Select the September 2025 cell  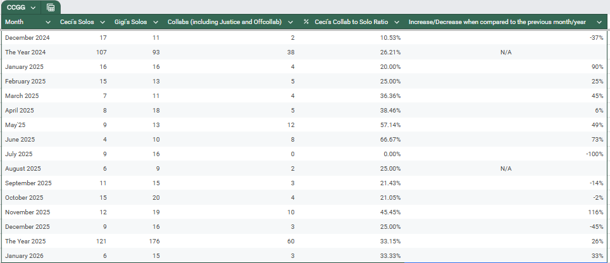click(x=28, y=183)
